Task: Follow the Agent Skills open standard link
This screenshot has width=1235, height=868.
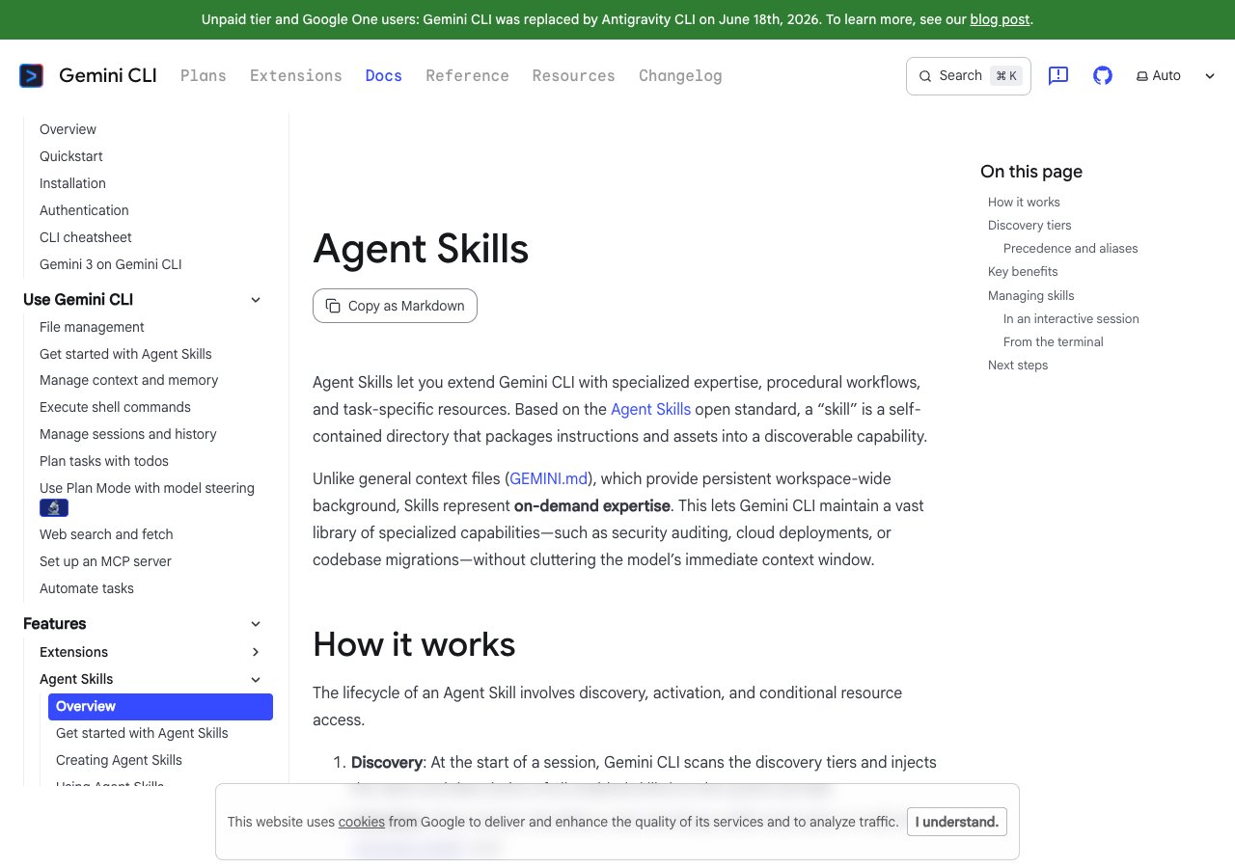Action: pyautogui.click(x=650, y=409)
